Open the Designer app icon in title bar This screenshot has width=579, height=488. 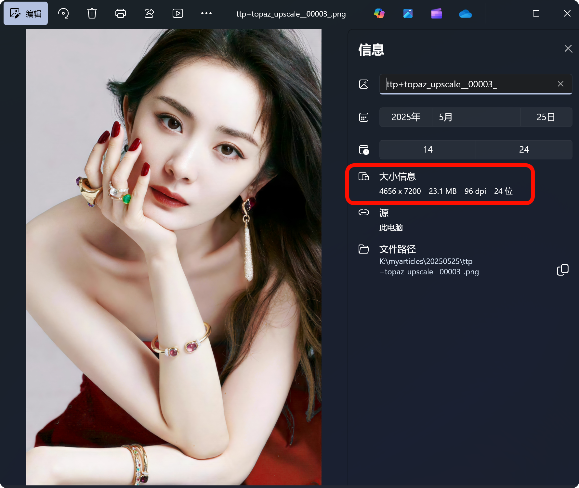pos(408,13)
